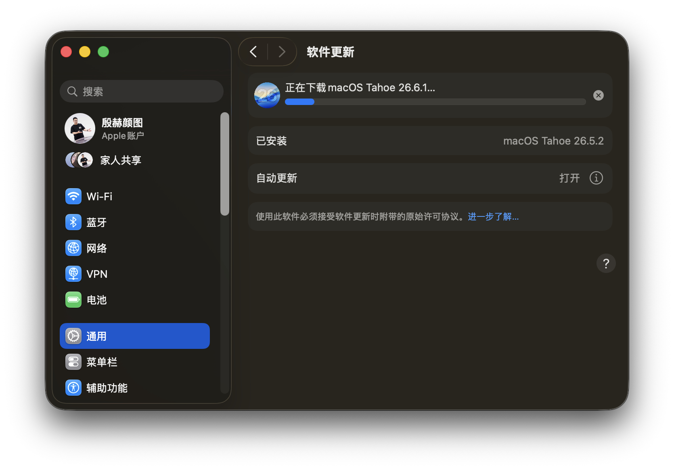Click the search magnifier icon
The image size is (674, 470).
pyautogui.click(x=72, y=92)
